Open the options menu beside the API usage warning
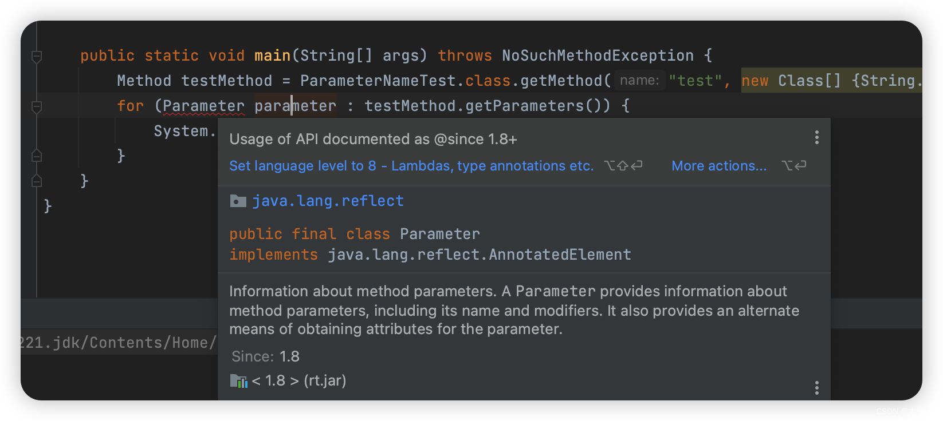Viewport: 943px width, 421px height. point(816,137)
